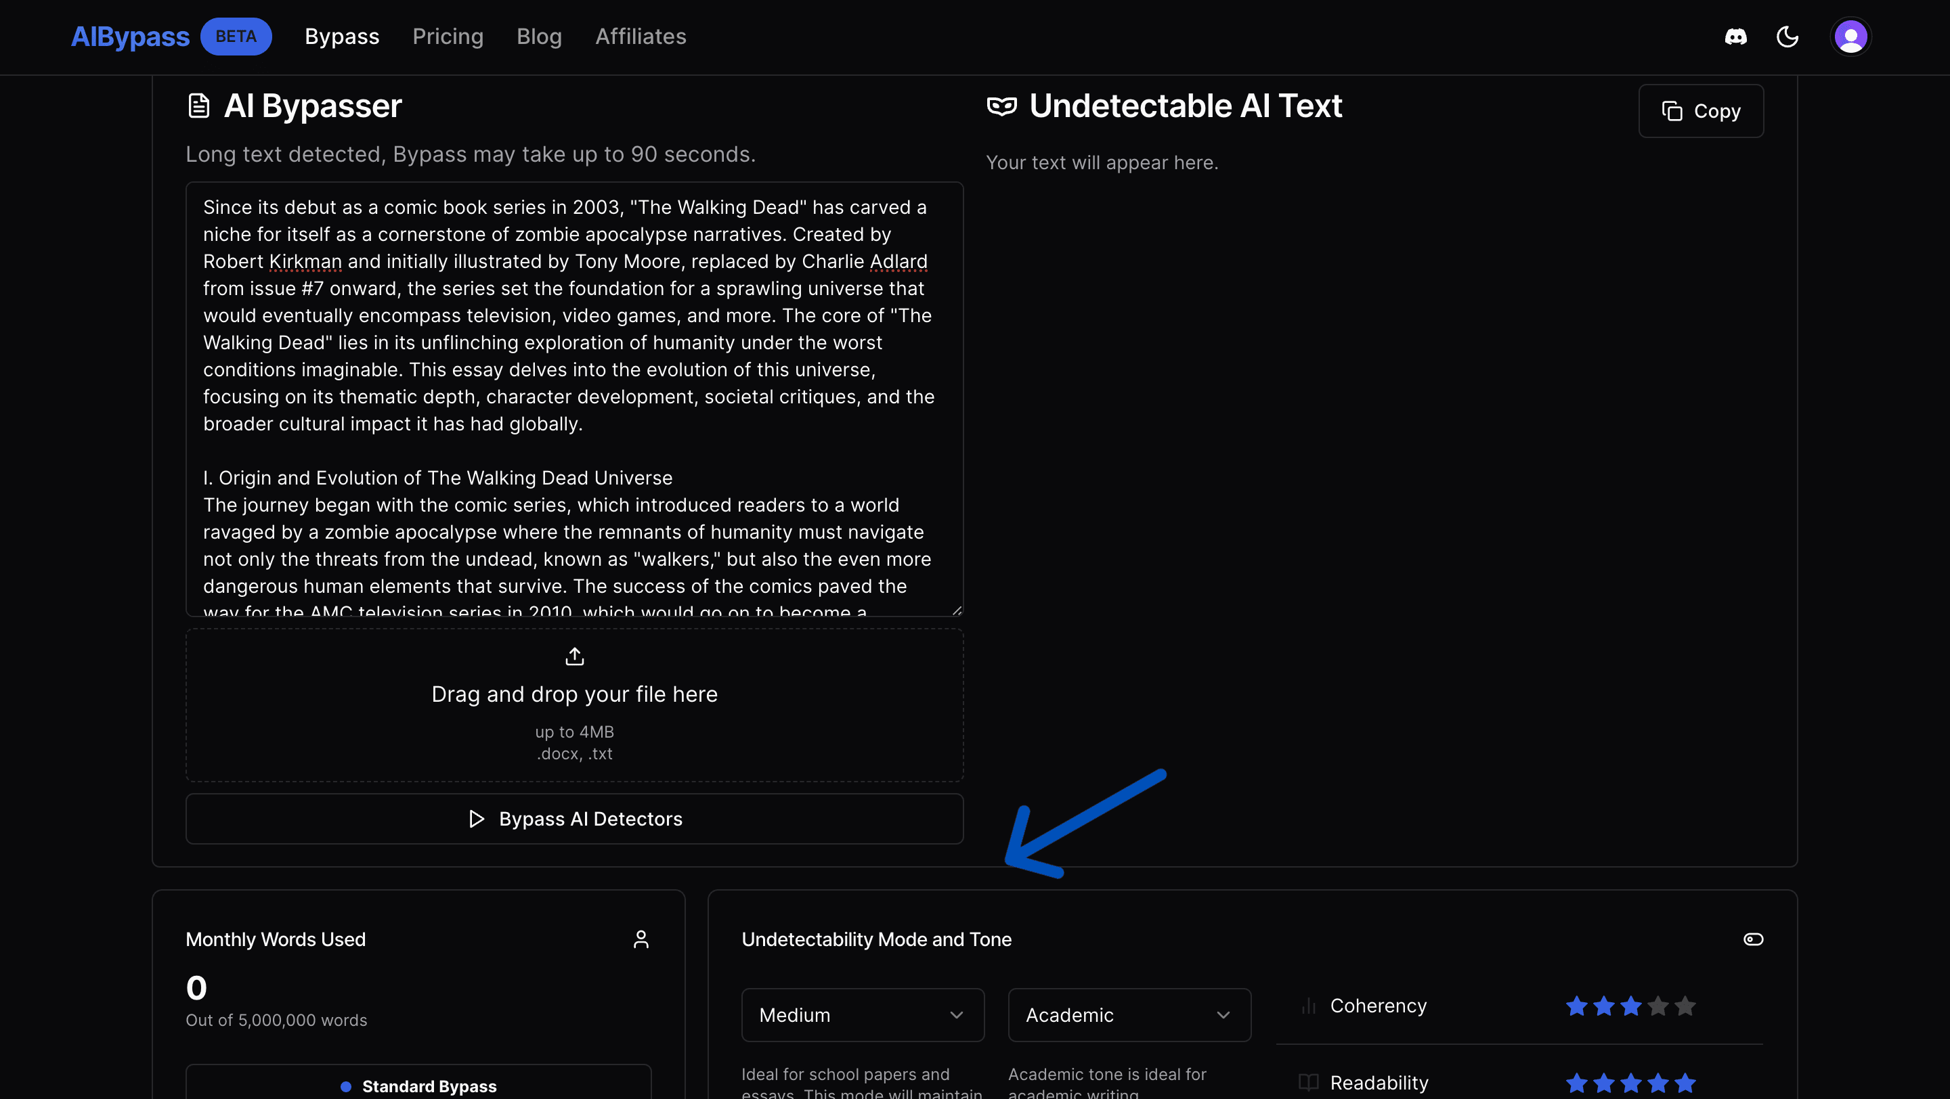Visit the Affiliates page

(641, 37)
